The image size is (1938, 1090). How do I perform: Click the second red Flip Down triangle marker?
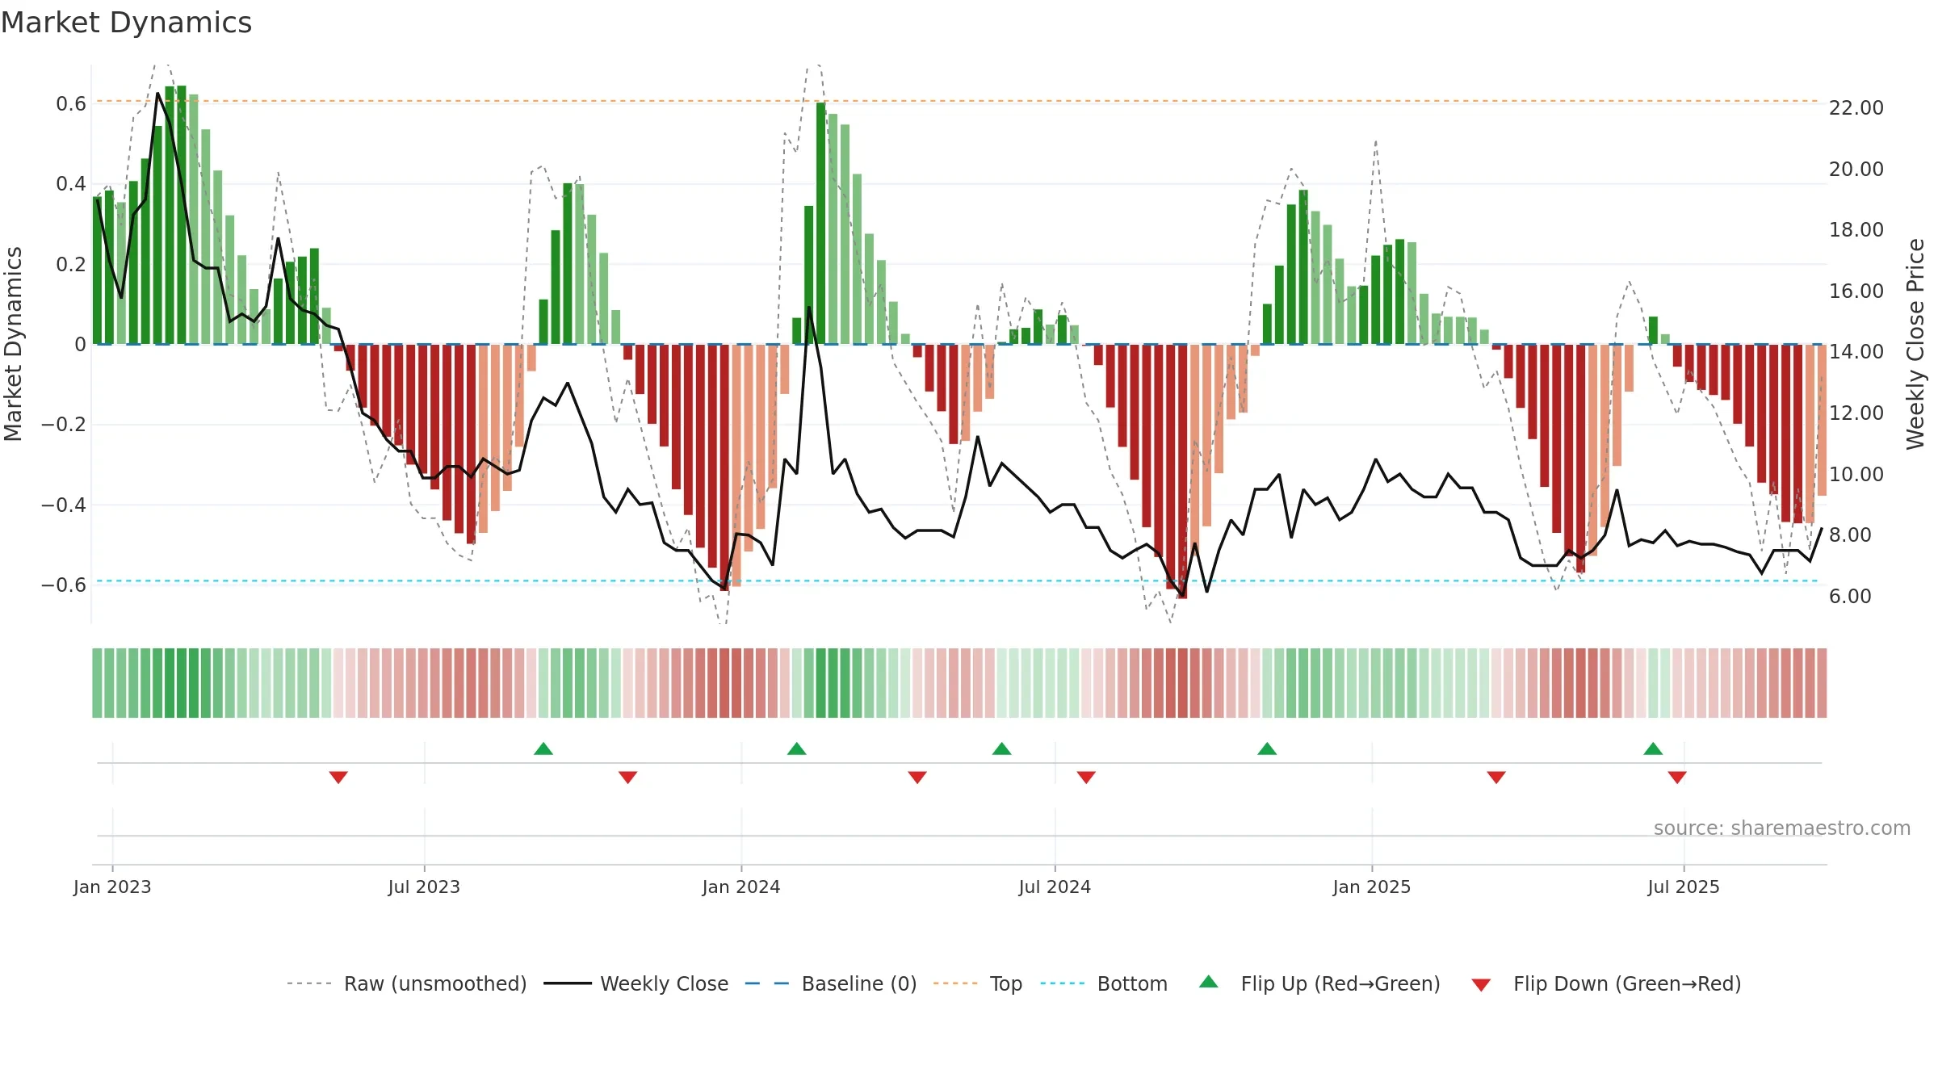point(628,777)
